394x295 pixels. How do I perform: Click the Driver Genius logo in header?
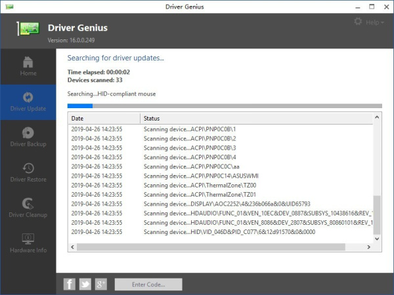pos(28,29)
